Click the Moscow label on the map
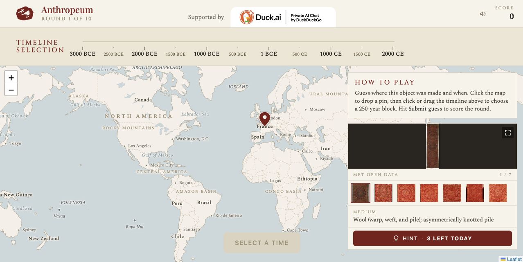Screen dimensions: 523x262 coord(317,109)
